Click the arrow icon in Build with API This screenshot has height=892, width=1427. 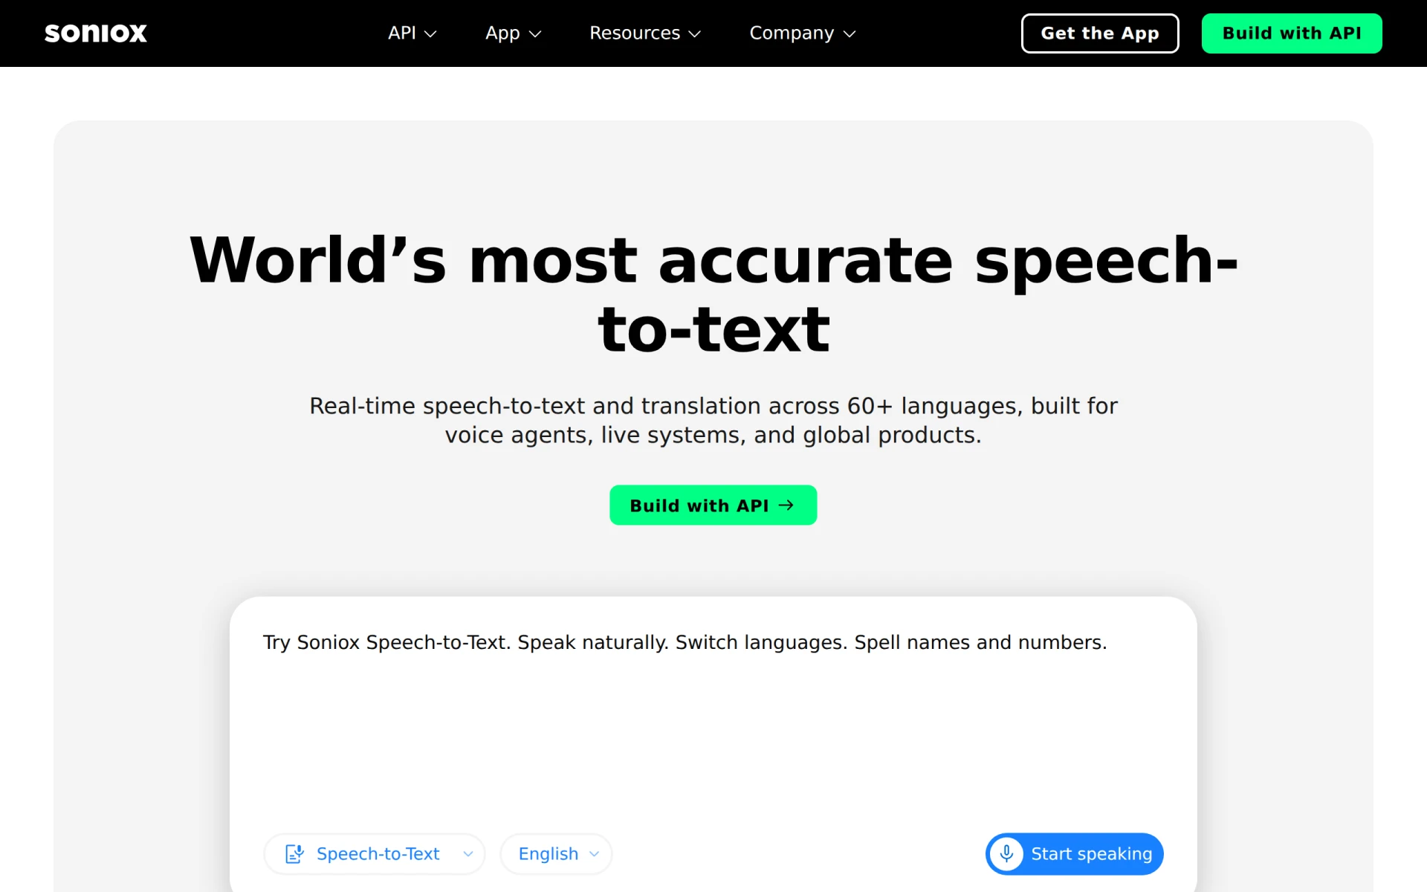coord(786,505)
